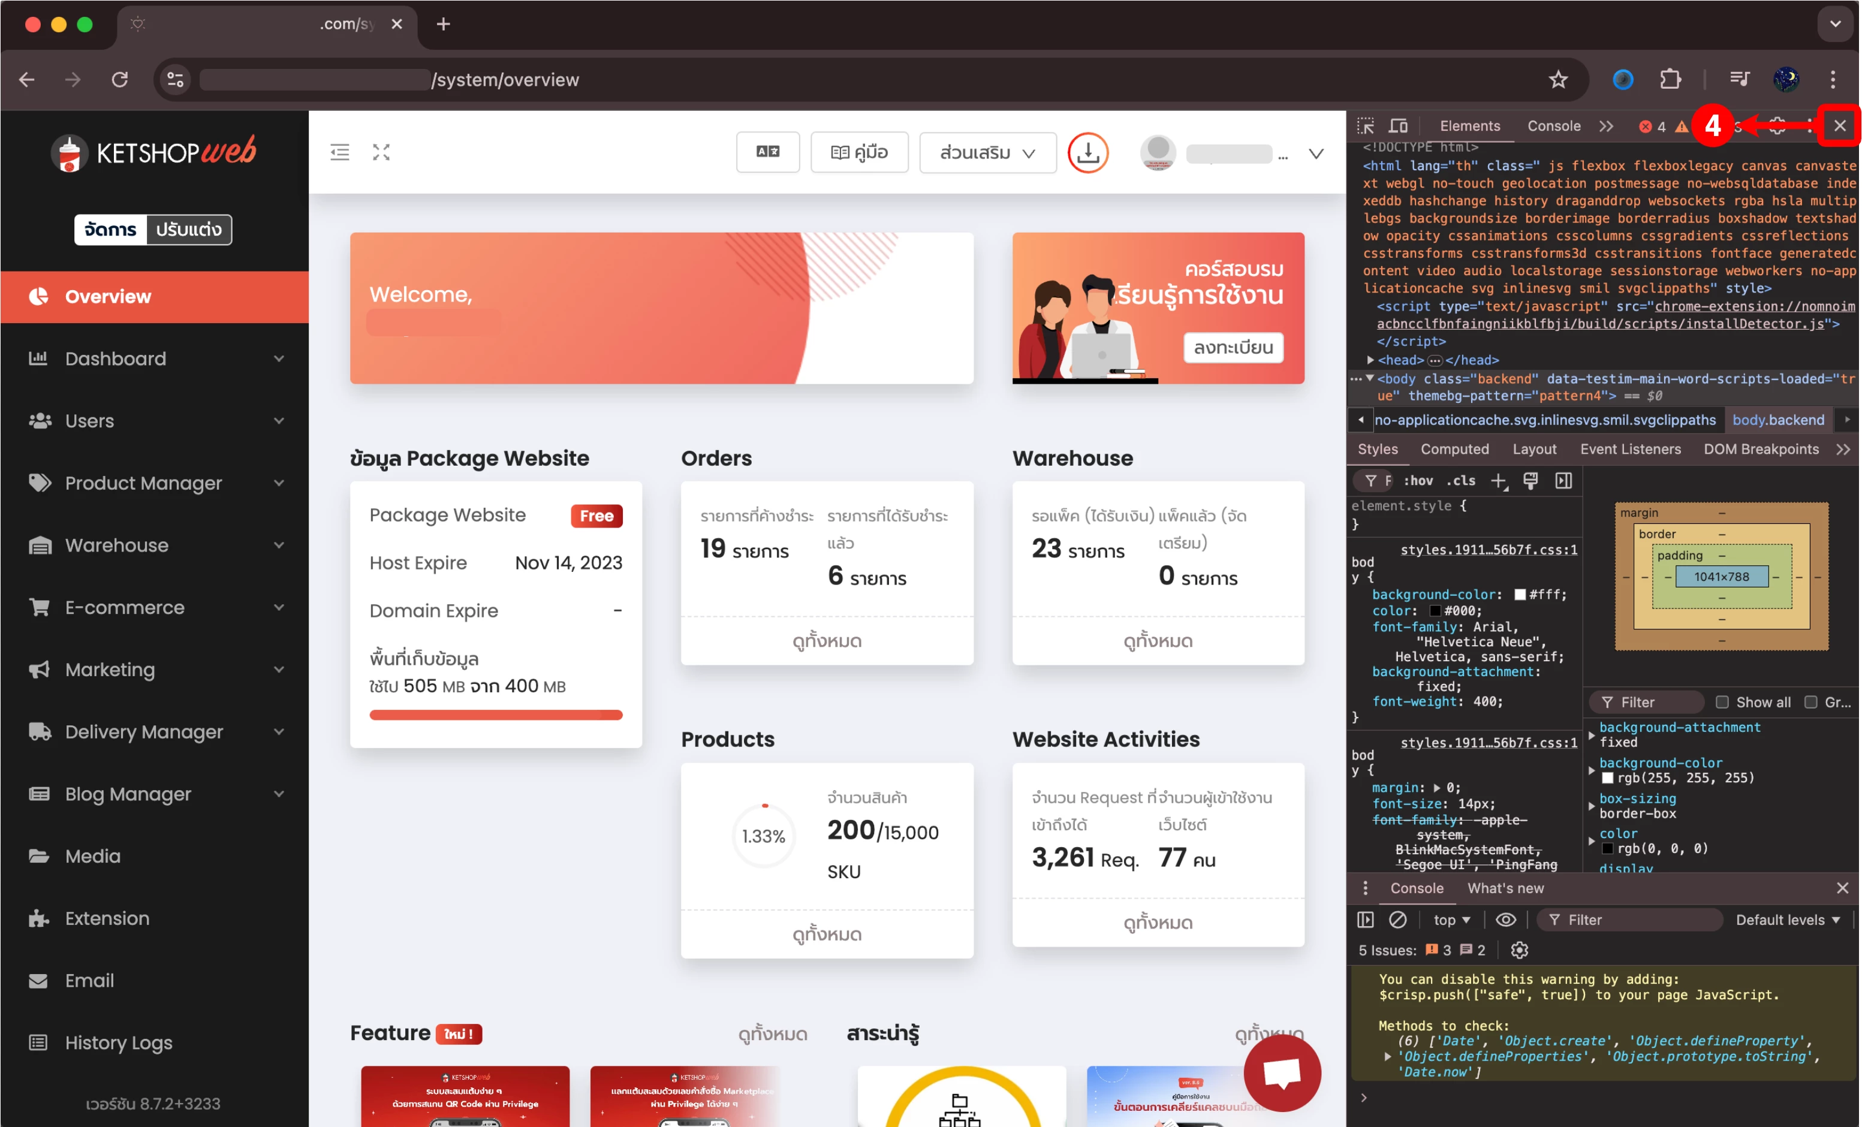Reload the page
Image resolution: width=1862 pixels, height=1127 pixels.
119,79
